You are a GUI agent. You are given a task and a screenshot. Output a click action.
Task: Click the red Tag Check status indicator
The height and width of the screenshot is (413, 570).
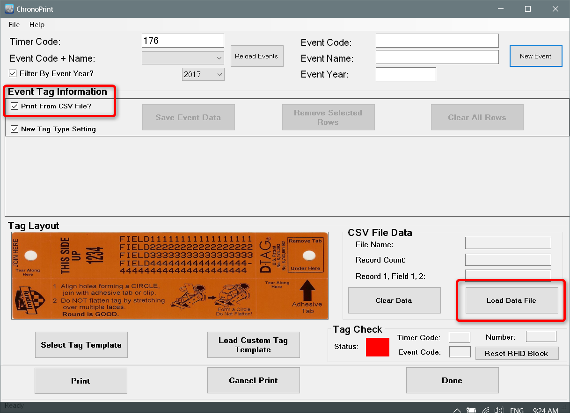(x=378, y=347)
